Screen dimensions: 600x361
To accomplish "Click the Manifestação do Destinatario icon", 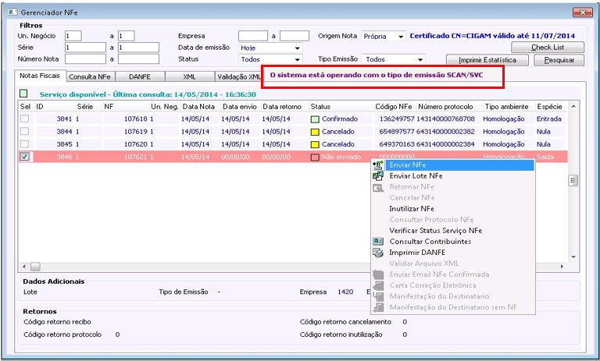I will click(x=378, y=296).
